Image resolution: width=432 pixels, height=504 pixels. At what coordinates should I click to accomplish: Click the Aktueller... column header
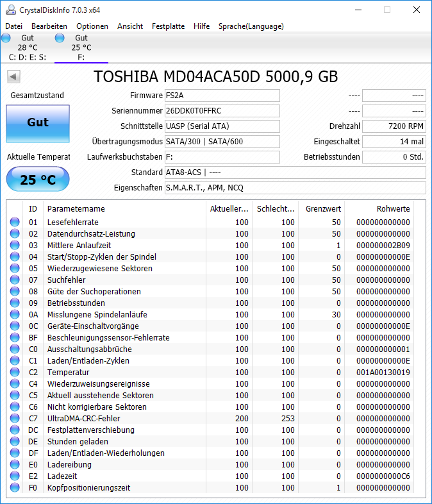coord(229,209)
